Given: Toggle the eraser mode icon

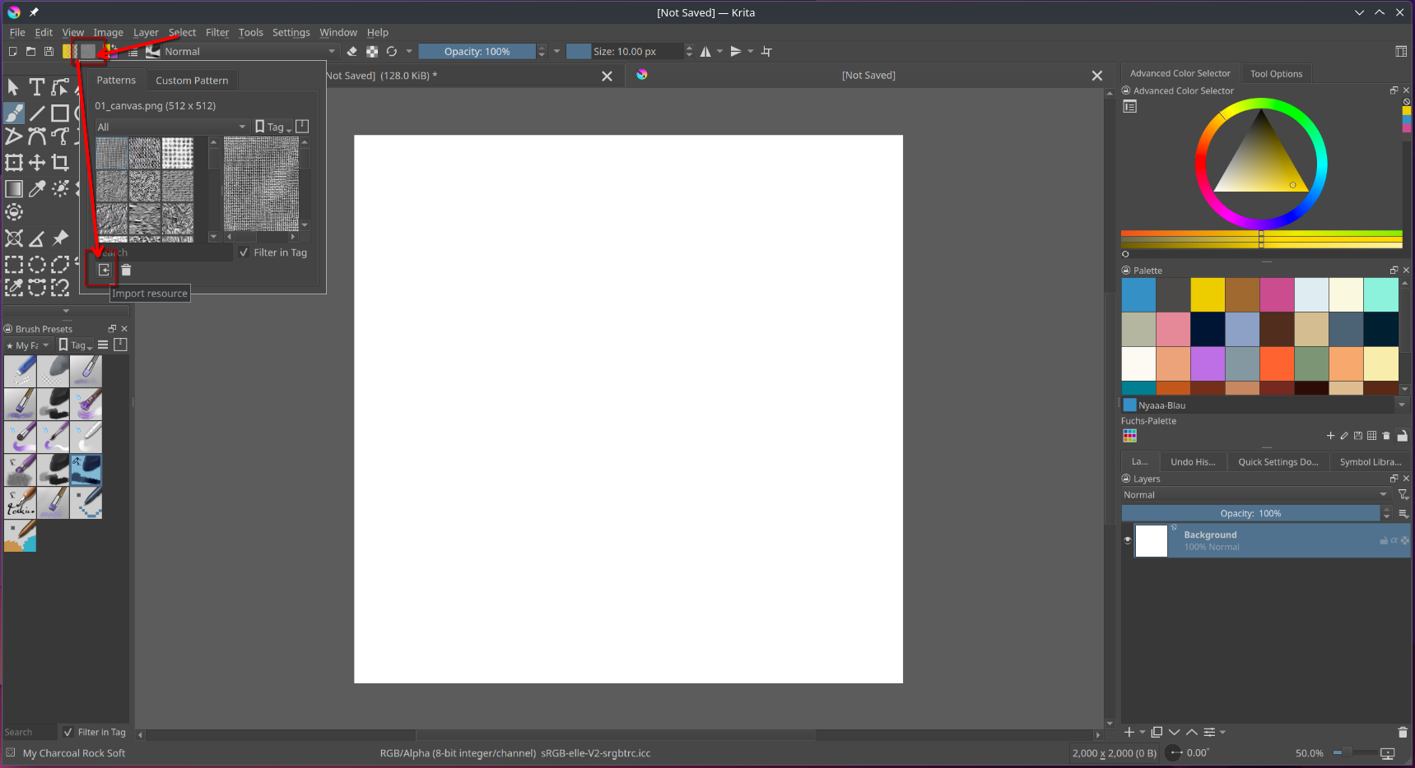Looking at the screenshot, I should pos(351,52).
